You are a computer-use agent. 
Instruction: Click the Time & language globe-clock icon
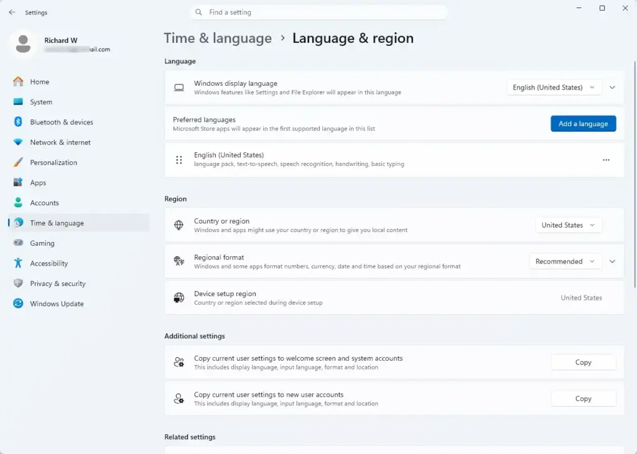click(x=18, y=223)
